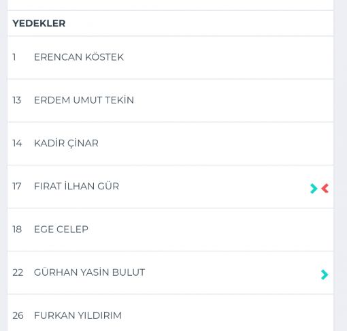Select Kadir Çinar from the substitutes
Screen dimensions: 347x331
pos(66,143)
